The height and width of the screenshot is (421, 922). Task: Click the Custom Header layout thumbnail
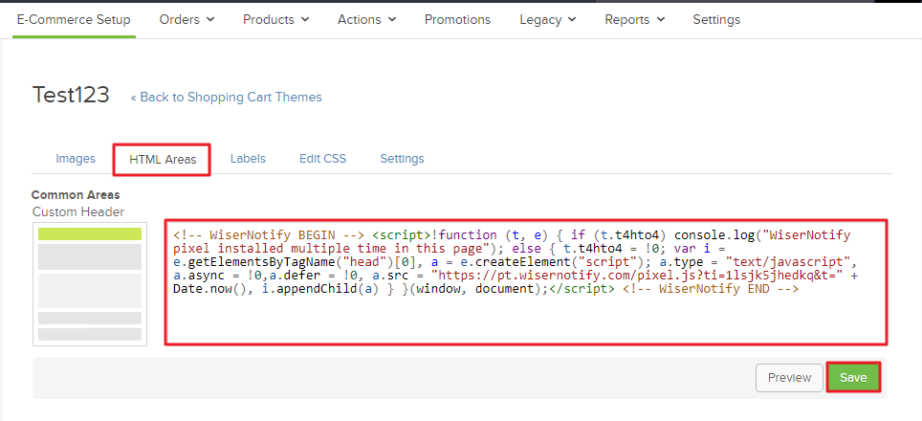pos(90,284)
